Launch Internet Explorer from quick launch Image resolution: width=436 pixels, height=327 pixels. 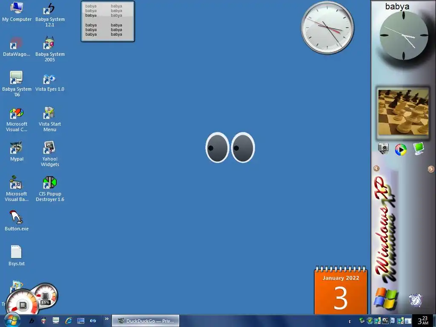(x=69, y=321)
